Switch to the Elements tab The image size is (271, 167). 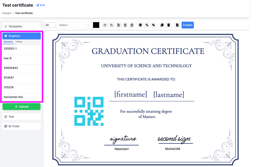point(8,42)
